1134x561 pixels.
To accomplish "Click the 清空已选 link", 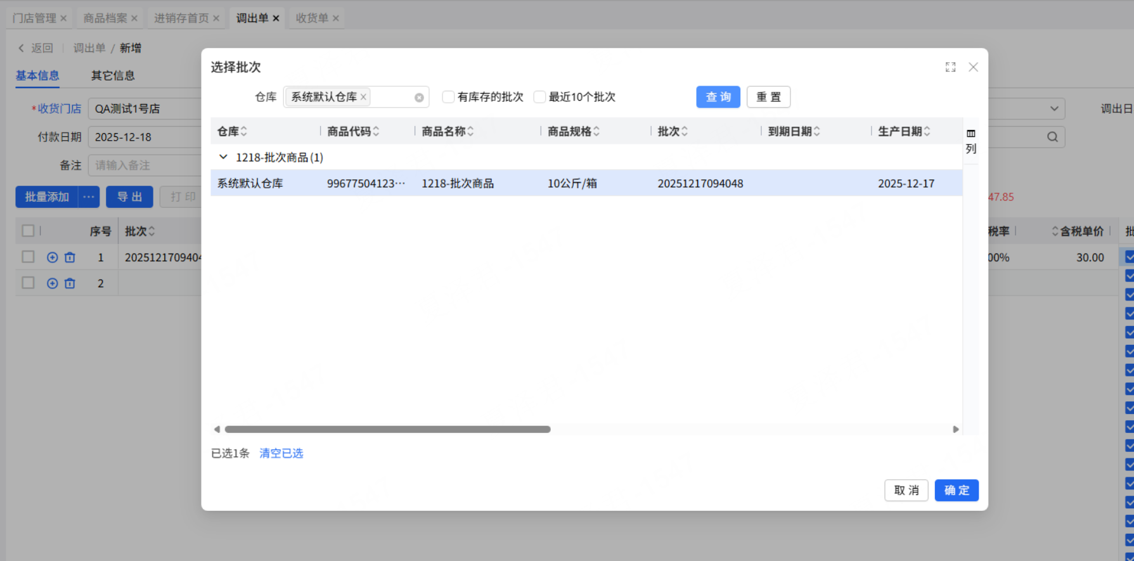I will click(281, 453).
